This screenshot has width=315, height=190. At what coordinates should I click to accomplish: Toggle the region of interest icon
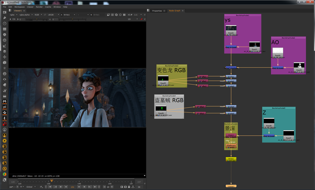point(120,15)
